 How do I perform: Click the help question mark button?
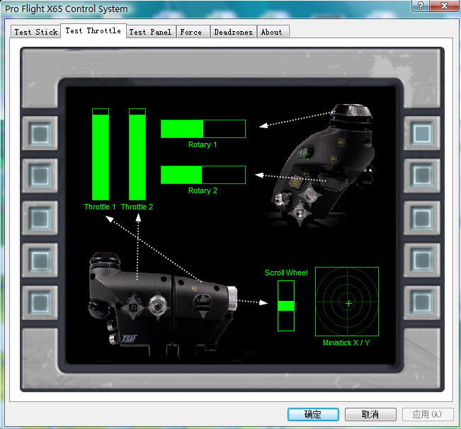[x=421, y=5]
